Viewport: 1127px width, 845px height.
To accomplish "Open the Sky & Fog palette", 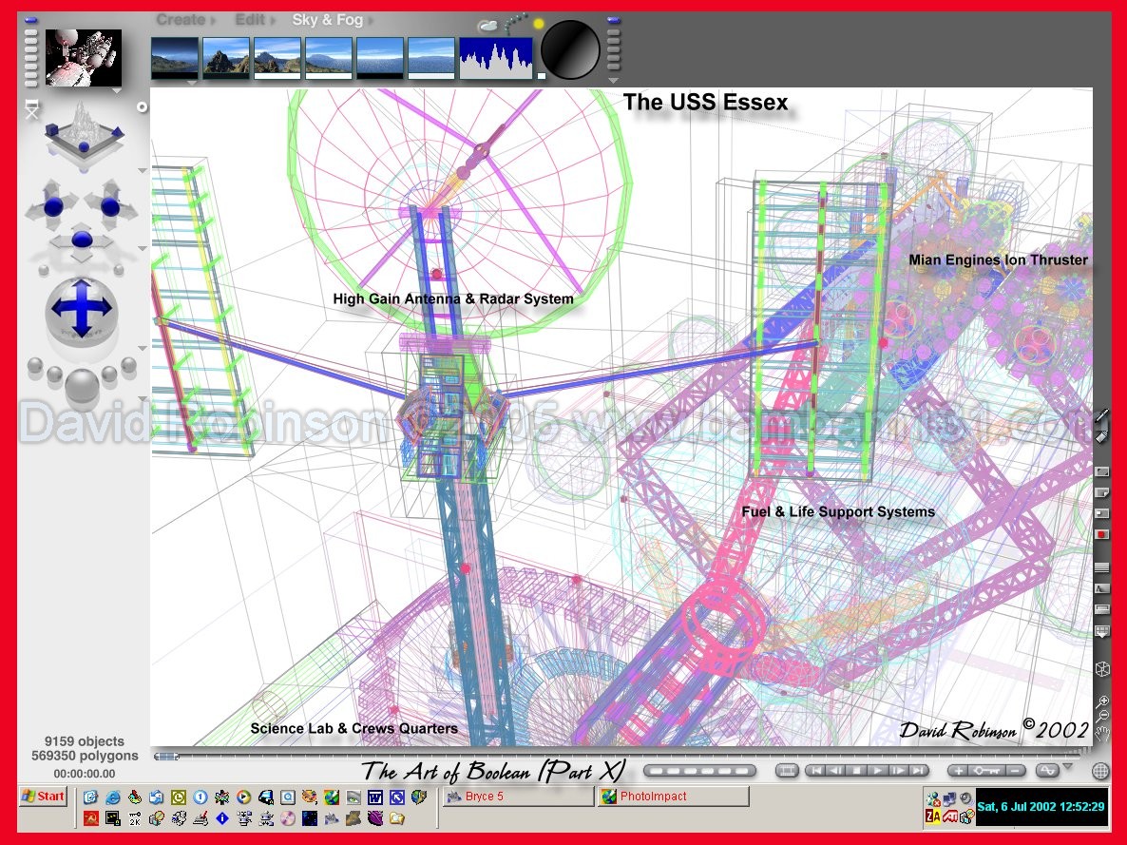I will click(327, 19).
